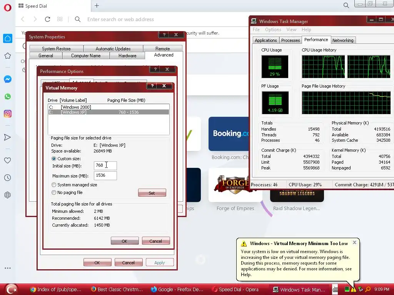
Task: Switch to Best Classic Christm taskbar button
Action: (x=117, y=290)
